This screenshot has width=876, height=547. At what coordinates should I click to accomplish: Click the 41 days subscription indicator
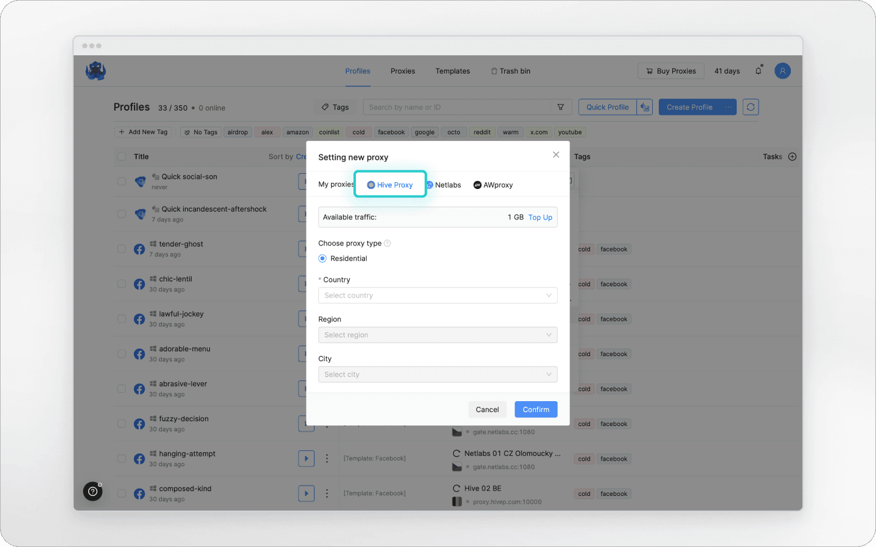tap(727, 71)
